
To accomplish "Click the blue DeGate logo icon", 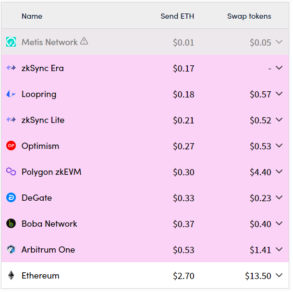I will [x=11, y=198].
